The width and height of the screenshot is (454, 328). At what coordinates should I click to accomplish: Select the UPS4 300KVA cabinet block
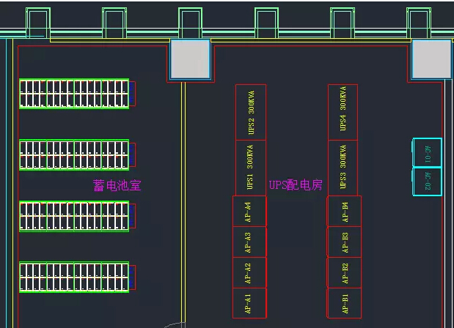point(343,113)
